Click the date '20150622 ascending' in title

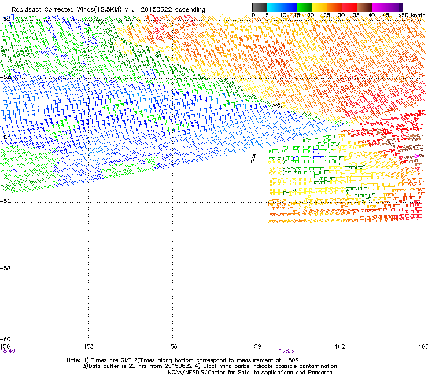tap(173, 10)
